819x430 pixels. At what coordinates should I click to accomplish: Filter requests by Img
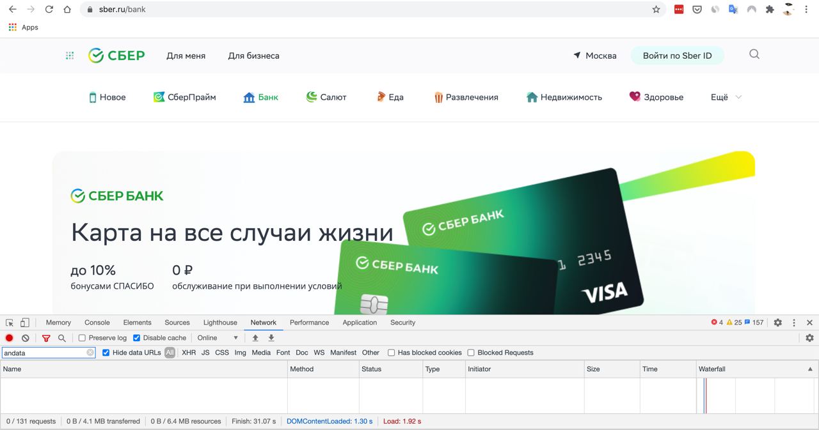pyautogui.click(x=240, y=353)
